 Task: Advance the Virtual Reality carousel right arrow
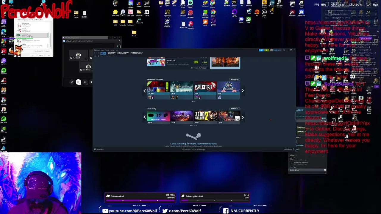243,117
